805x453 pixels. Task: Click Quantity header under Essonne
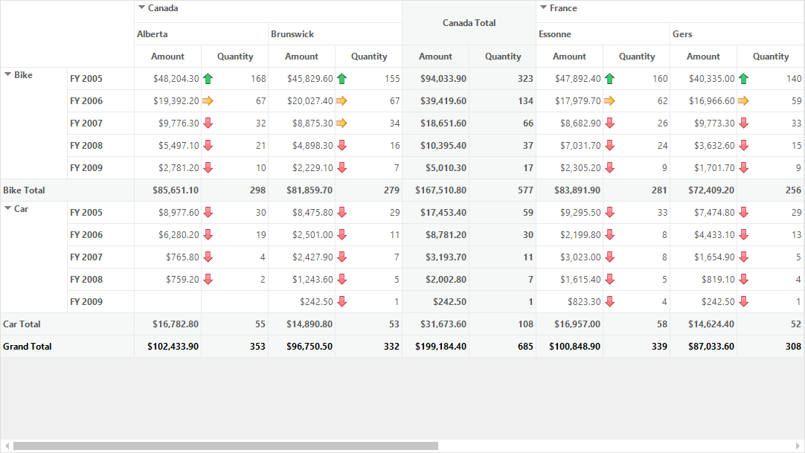637,57
